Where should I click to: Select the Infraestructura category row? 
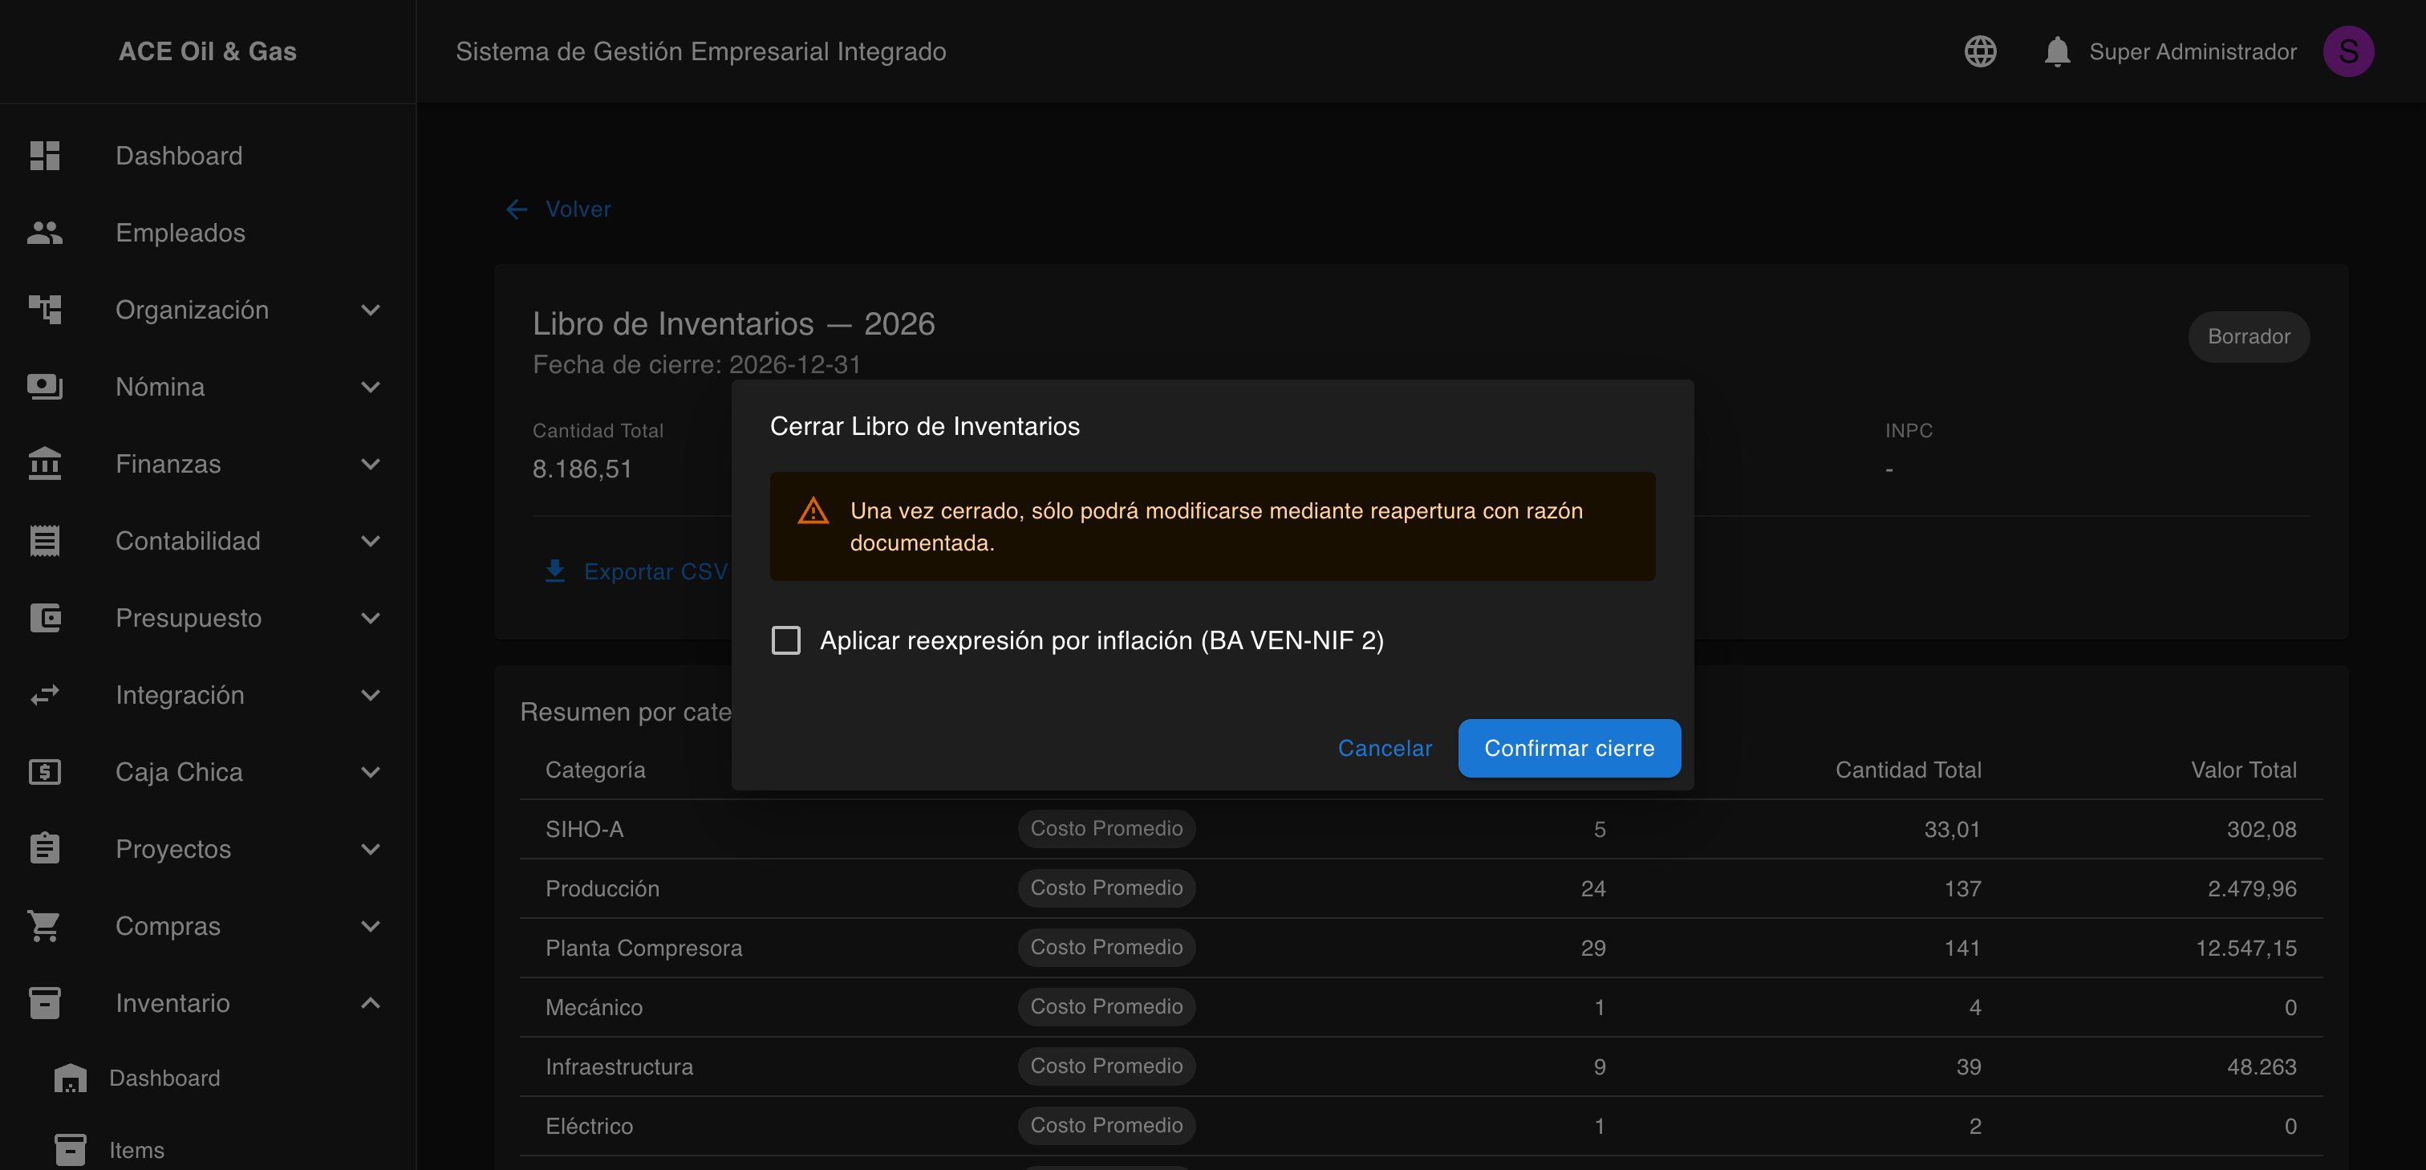pyautogui.click(x=1420, y=1066)
